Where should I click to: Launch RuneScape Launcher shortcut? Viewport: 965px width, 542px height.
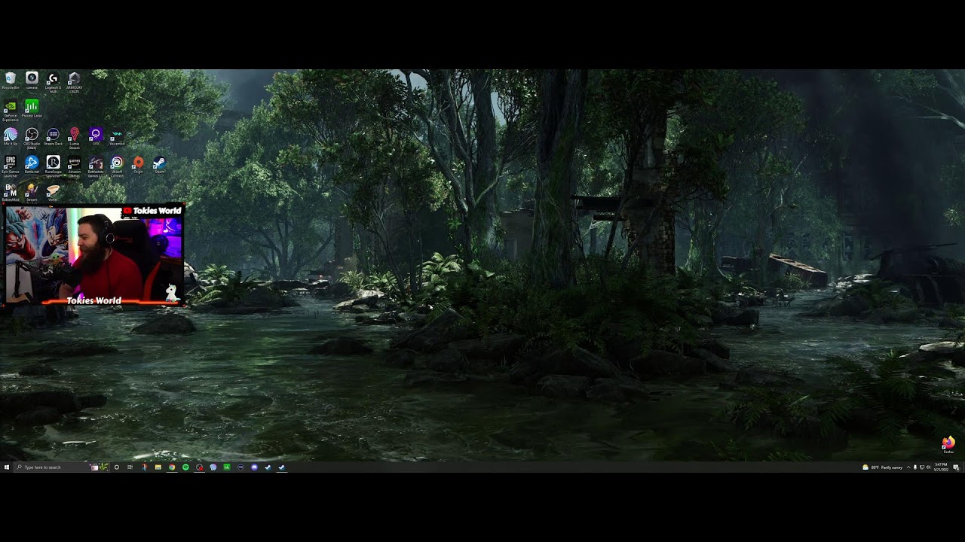[x=53, y=166]
